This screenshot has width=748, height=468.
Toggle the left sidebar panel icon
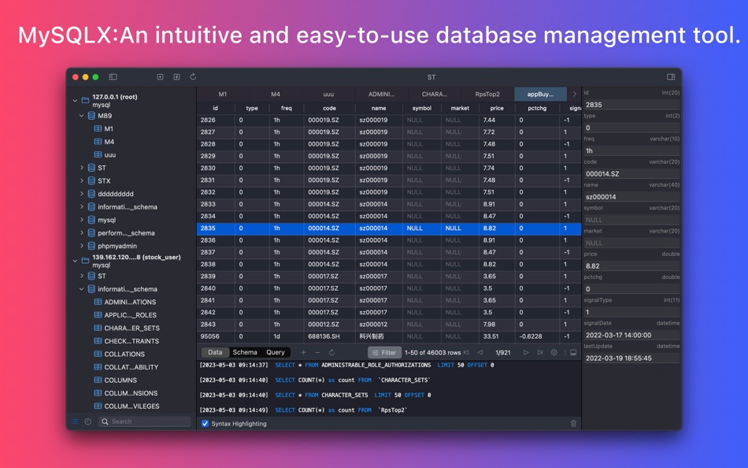point(113,77)
